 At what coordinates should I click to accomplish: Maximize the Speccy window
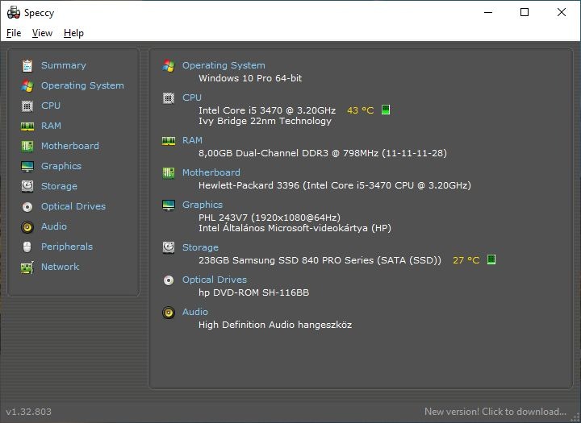coord(525,13)
